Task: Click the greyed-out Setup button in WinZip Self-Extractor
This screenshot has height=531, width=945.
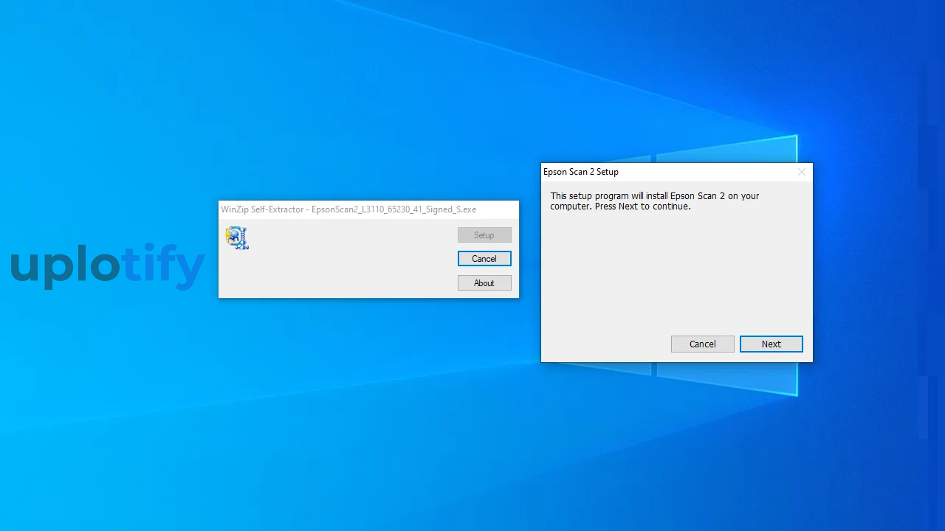Action: coord(484,235)
